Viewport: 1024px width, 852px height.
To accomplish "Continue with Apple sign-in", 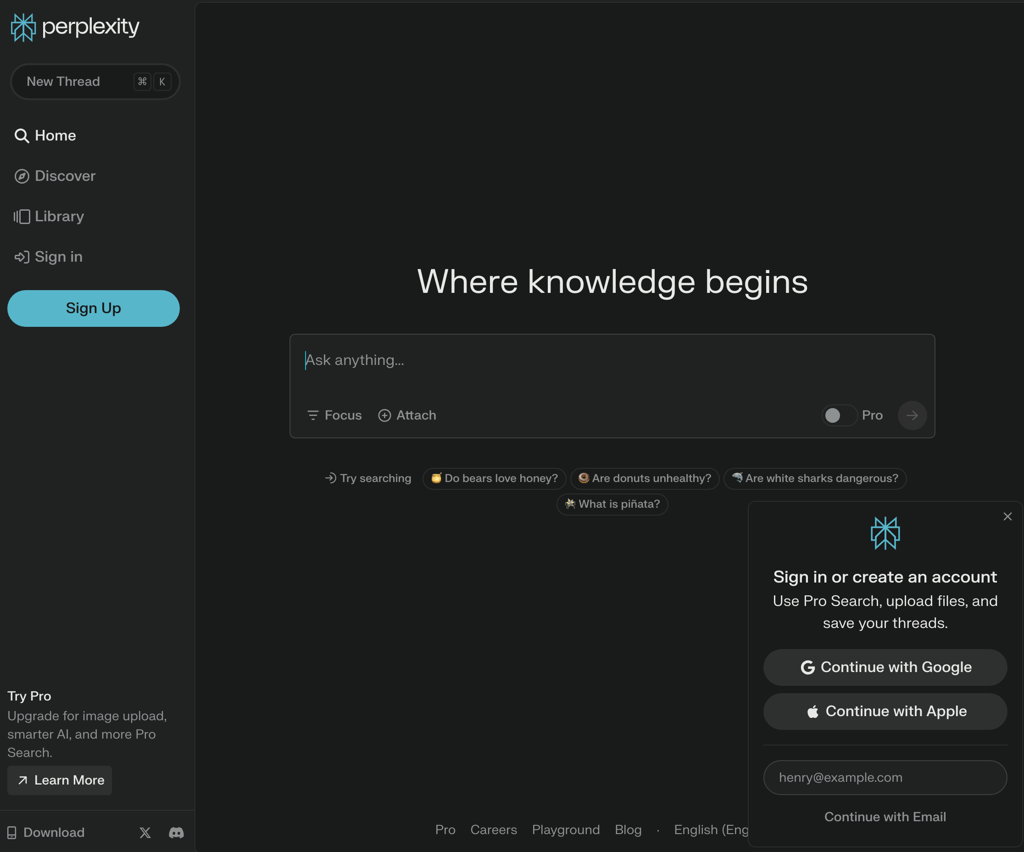I will 885,712.
